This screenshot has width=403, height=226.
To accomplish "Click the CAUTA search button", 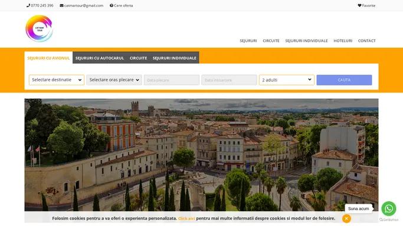I will point(344,80).
